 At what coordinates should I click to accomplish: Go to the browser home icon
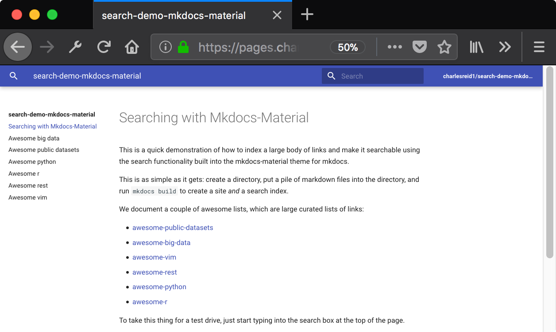coord(132,47)
